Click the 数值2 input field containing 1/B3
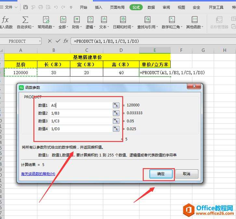 [x=81, y=113]
